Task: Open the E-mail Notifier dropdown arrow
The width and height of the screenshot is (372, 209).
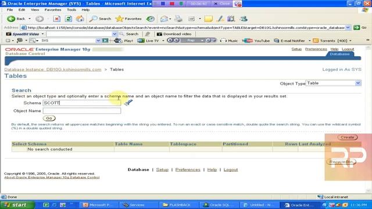Action: pos(310,41)
